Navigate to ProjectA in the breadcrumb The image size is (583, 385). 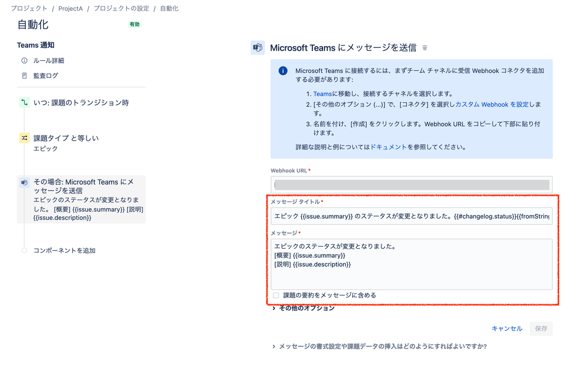[x=70, y=8]
